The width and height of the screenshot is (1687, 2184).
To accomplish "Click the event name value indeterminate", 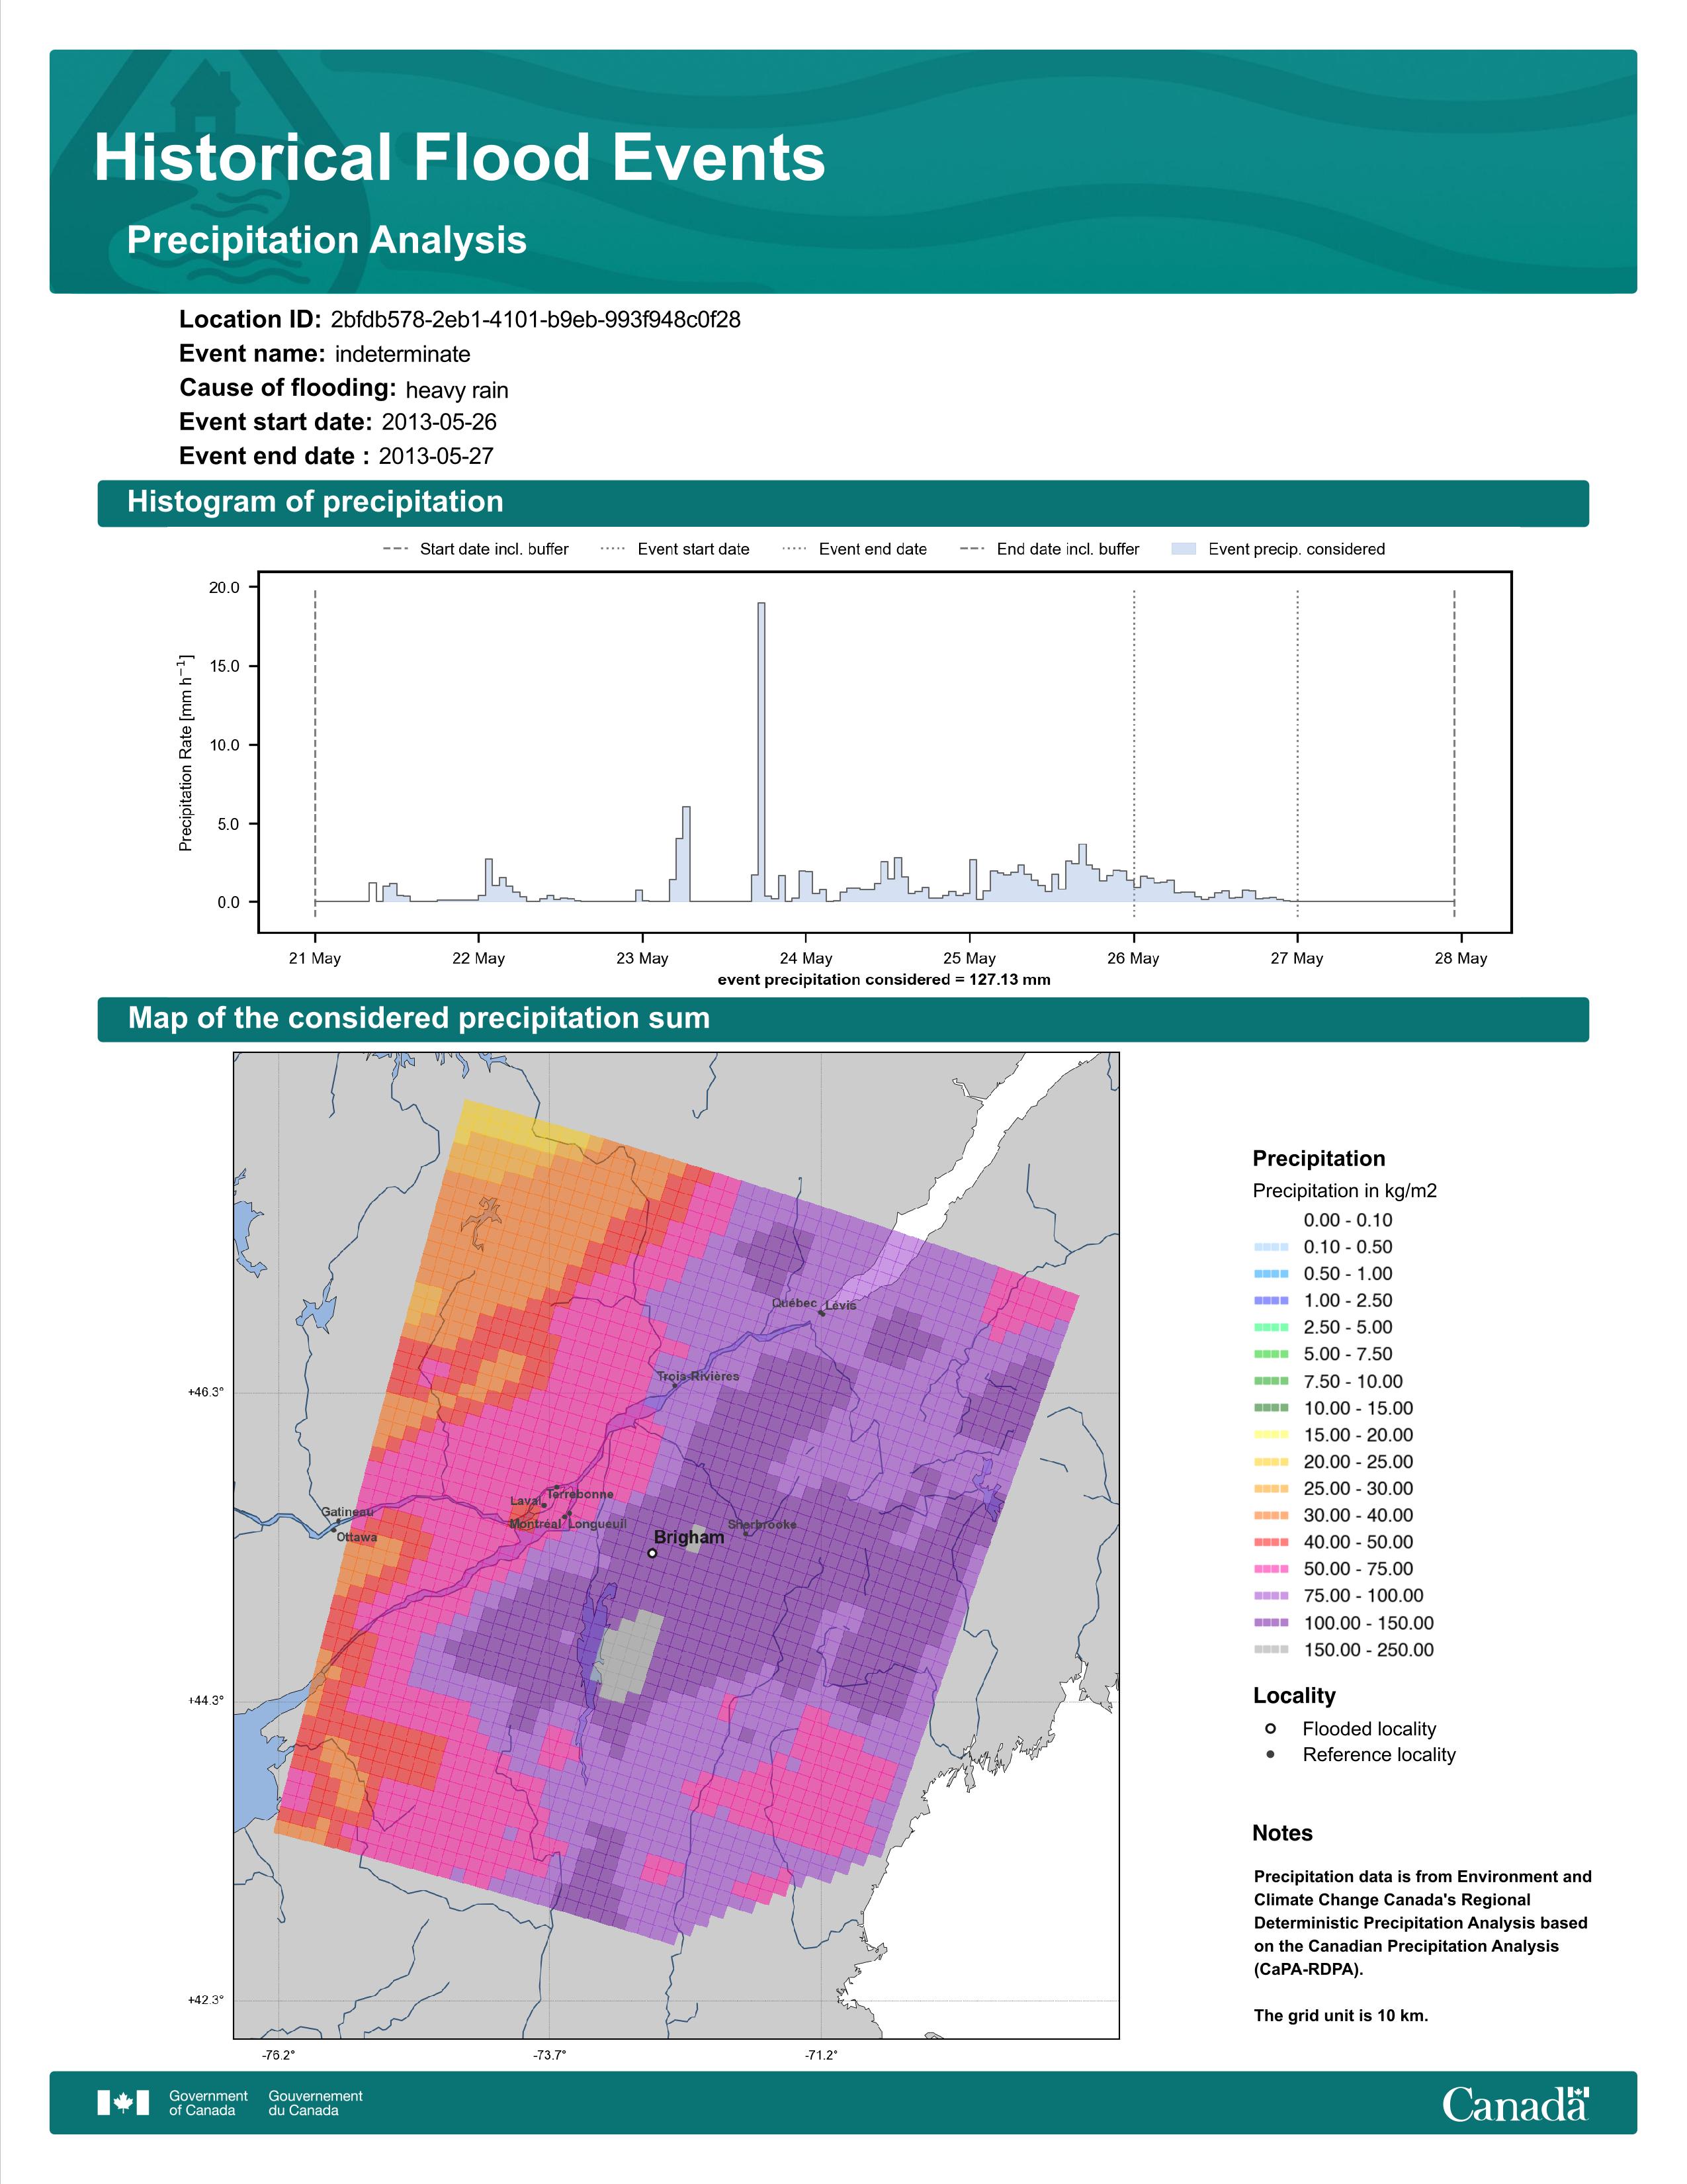I will point(403,354).
